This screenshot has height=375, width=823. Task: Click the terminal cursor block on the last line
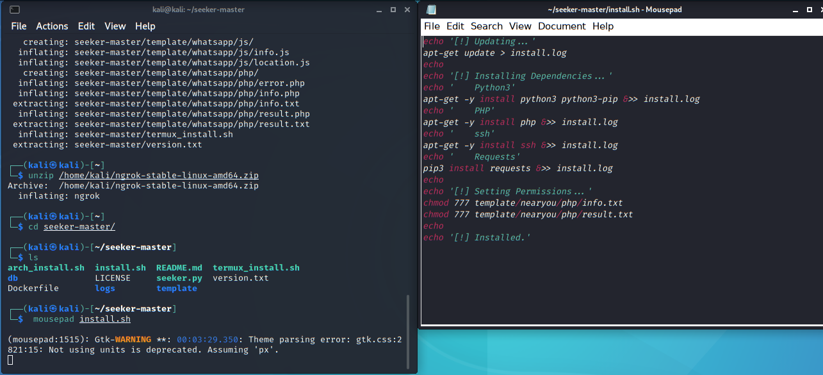coord(10,360)
